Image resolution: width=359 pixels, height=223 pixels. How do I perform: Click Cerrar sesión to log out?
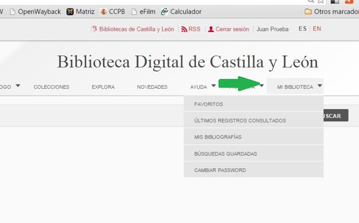point(232,29)
